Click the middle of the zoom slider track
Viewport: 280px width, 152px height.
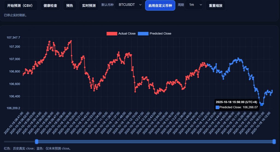tap(155, 141)
